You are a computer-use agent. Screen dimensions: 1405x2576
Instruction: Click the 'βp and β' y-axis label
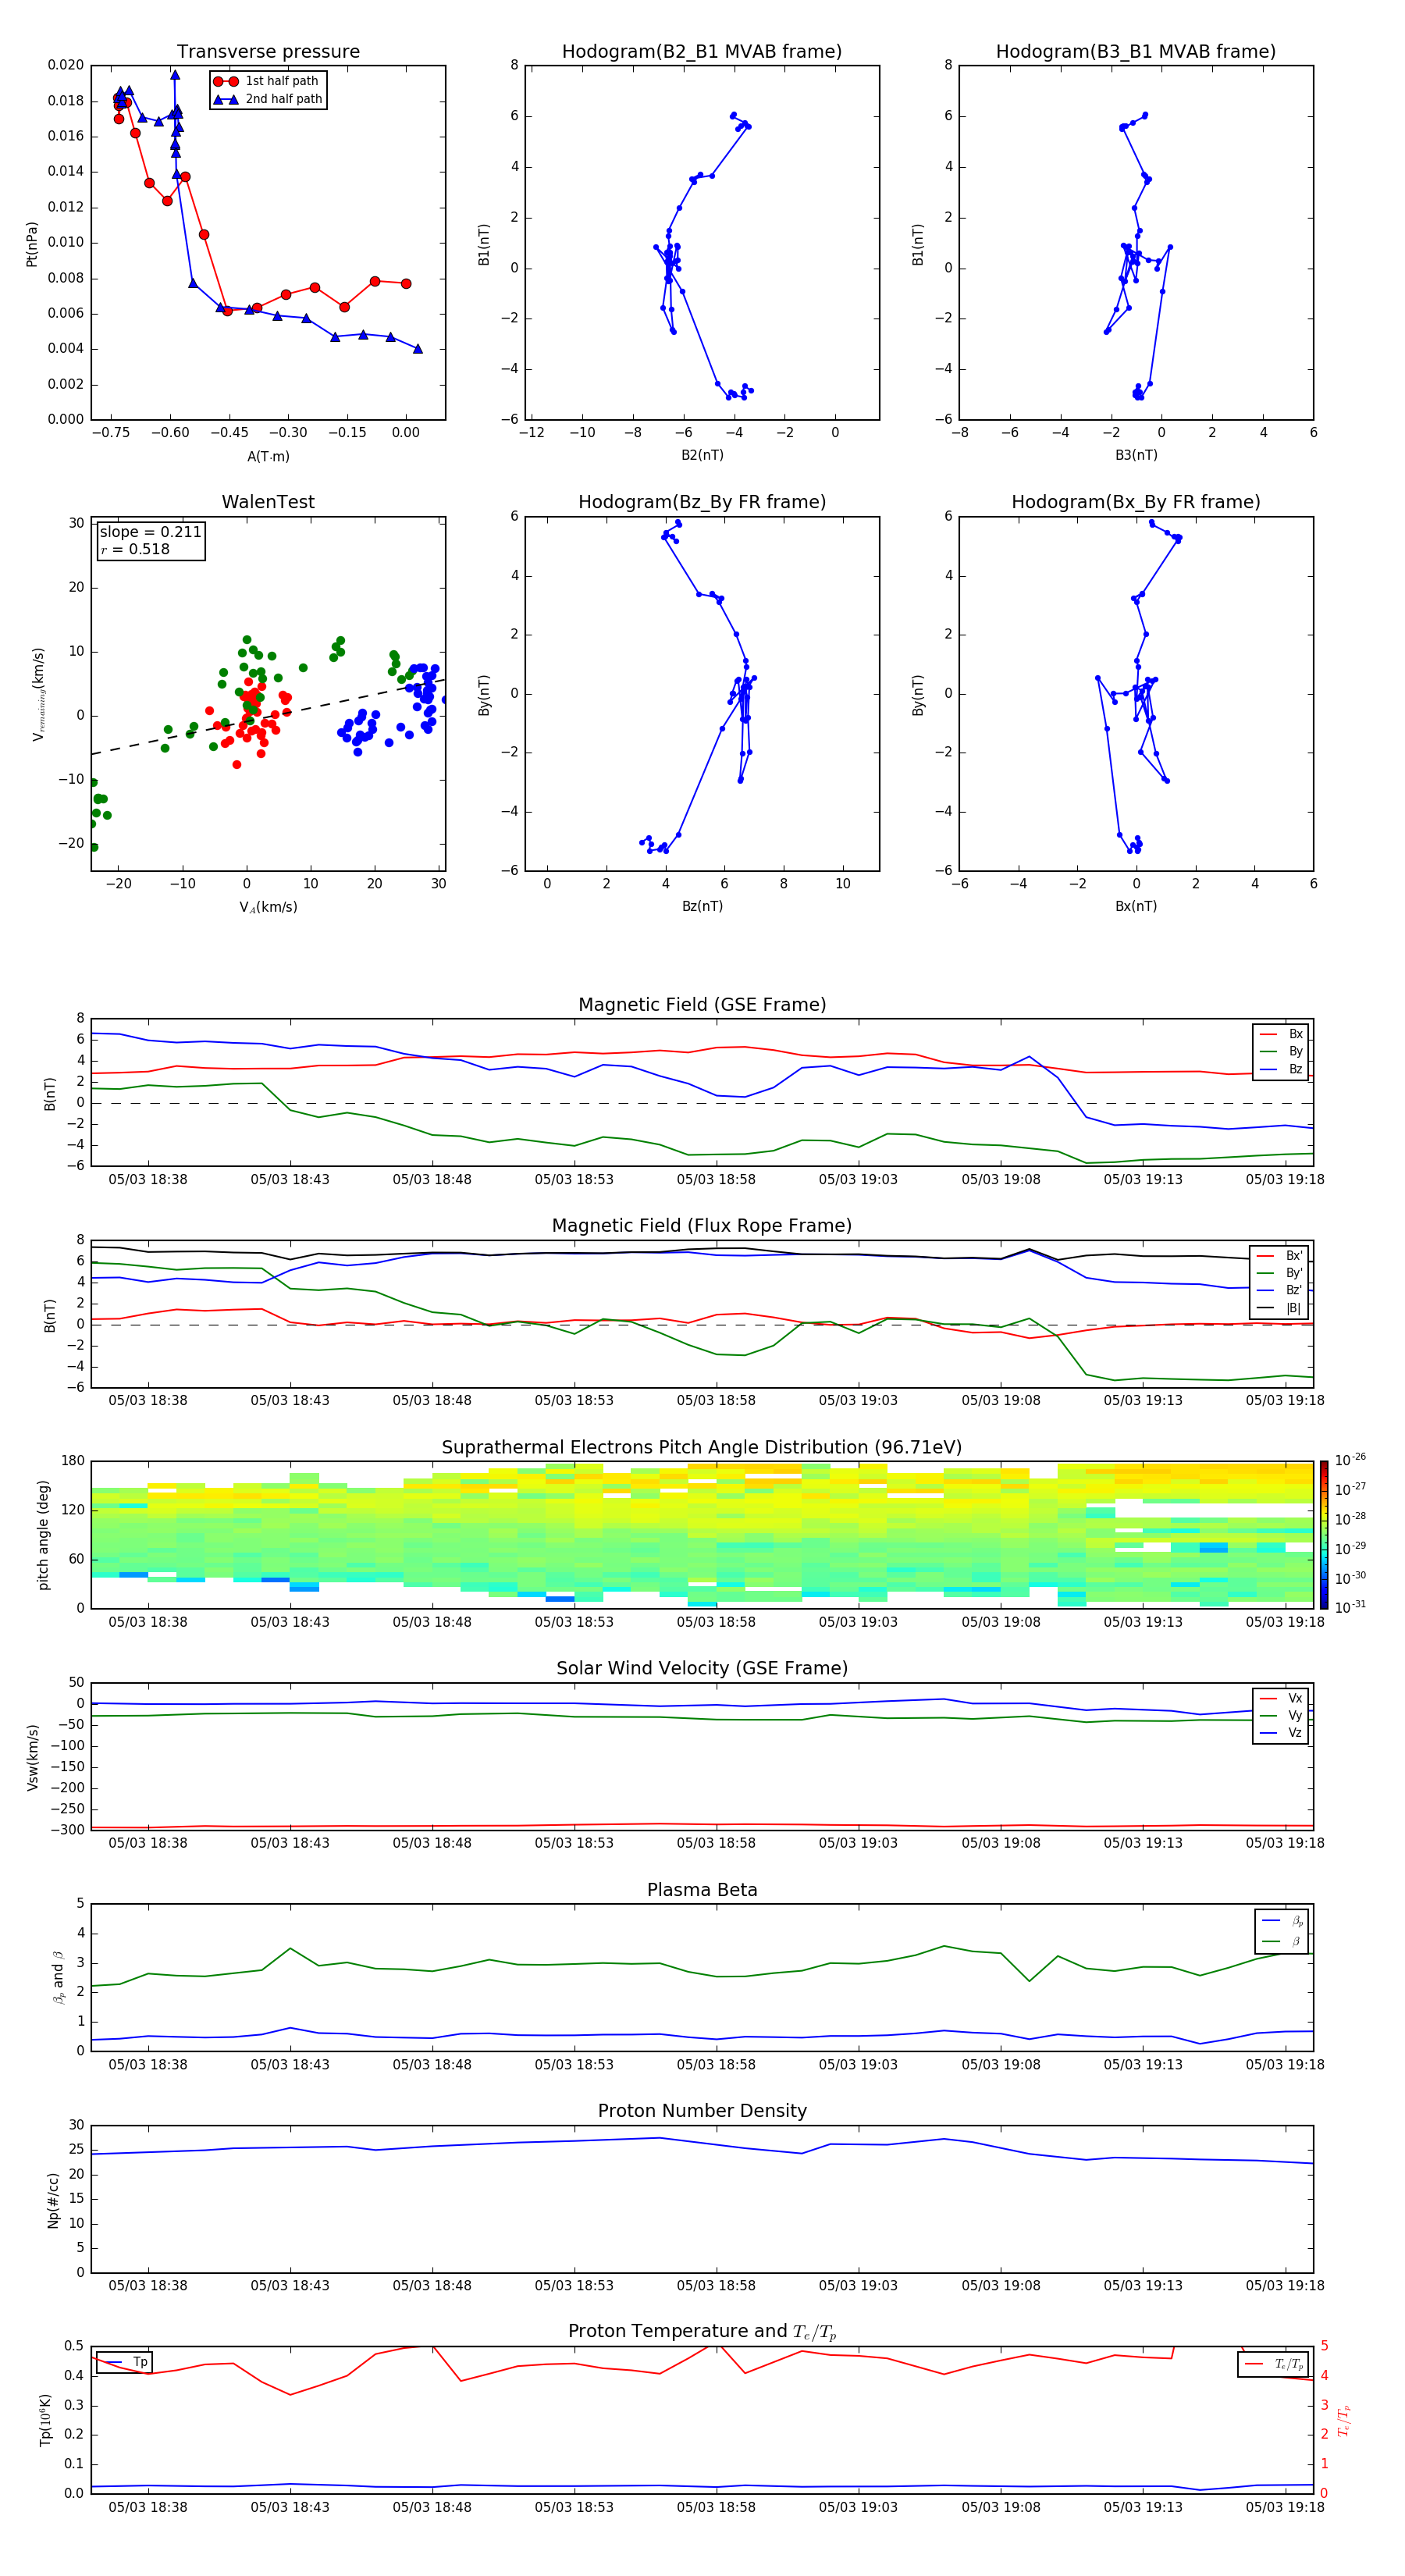tap(58, 1977)
